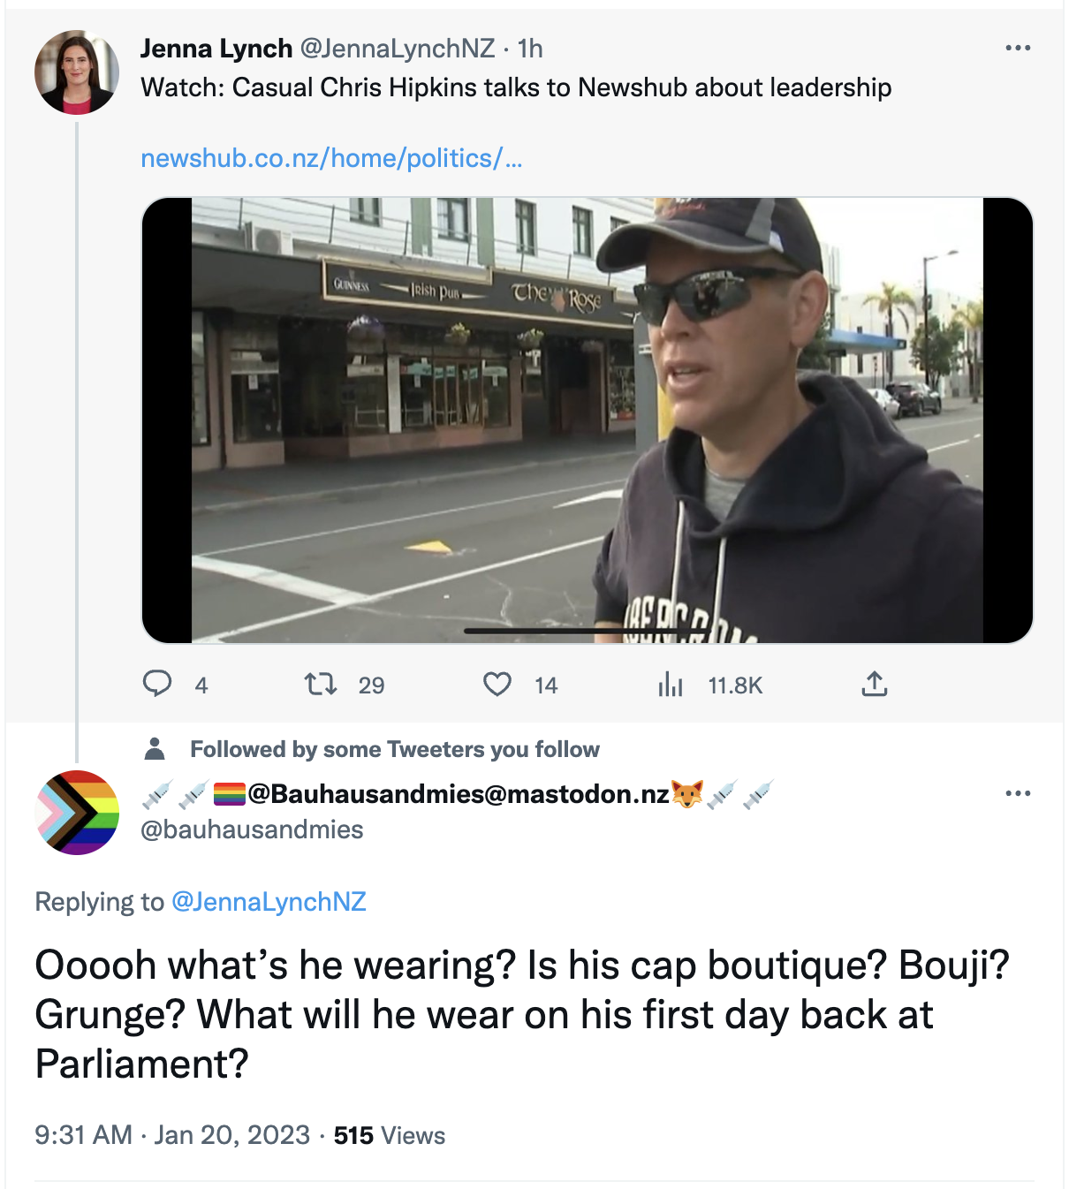The image size is (1069, 1189).
Task: Open the '9:31 AM · Jan 20, 2023' timestamp
Action: (172, 1135)
